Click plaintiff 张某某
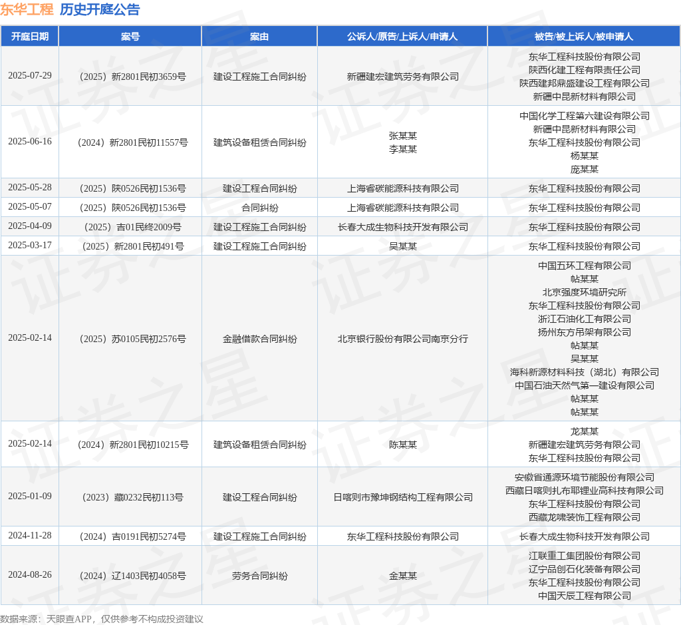Image resolution: width=681 pixels, height=625 pixels. tap(402, 136)
